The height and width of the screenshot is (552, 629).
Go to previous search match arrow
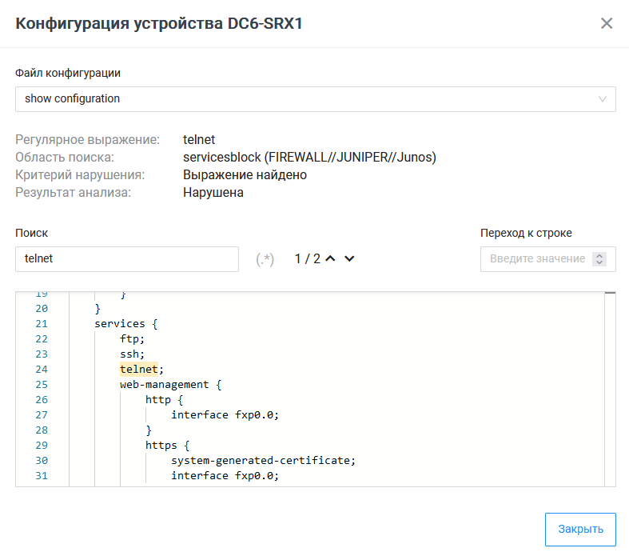coord(330,258)
